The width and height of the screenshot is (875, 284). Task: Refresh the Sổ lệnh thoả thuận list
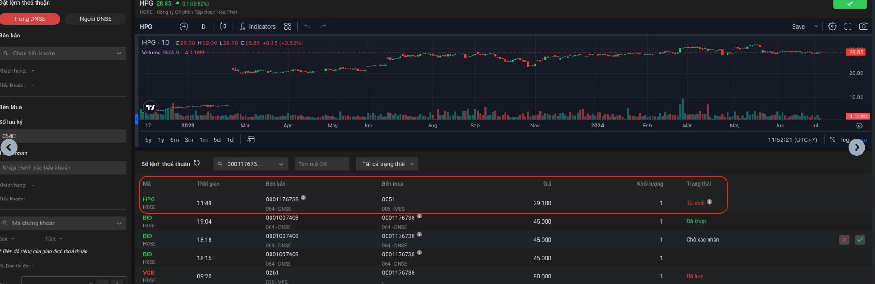197,163
